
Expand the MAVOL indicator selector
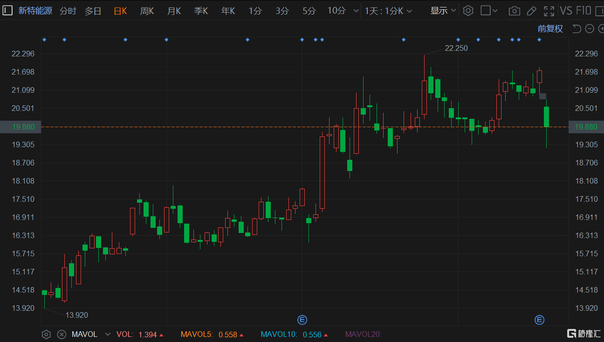tap(108, 334)
